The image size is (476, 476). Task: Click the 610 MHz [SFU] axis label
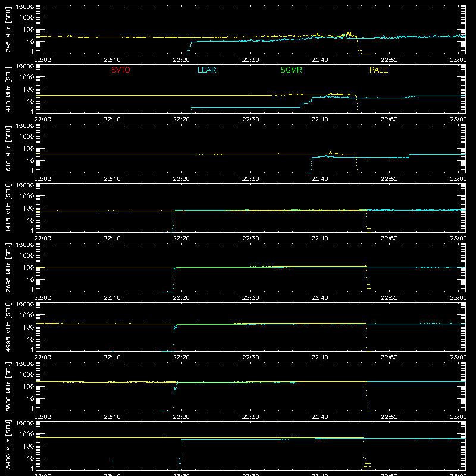click(x=8, y=148)
